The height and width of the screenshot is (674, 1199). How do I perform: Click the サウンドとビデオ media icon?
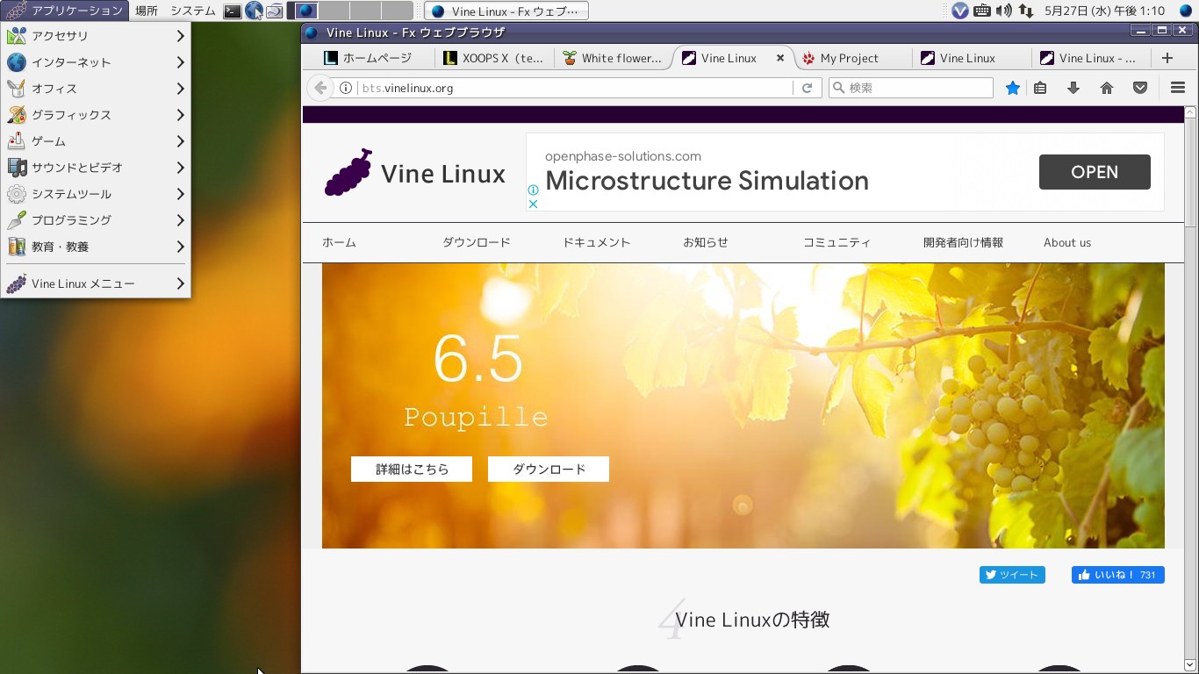[x=17, y=168]
